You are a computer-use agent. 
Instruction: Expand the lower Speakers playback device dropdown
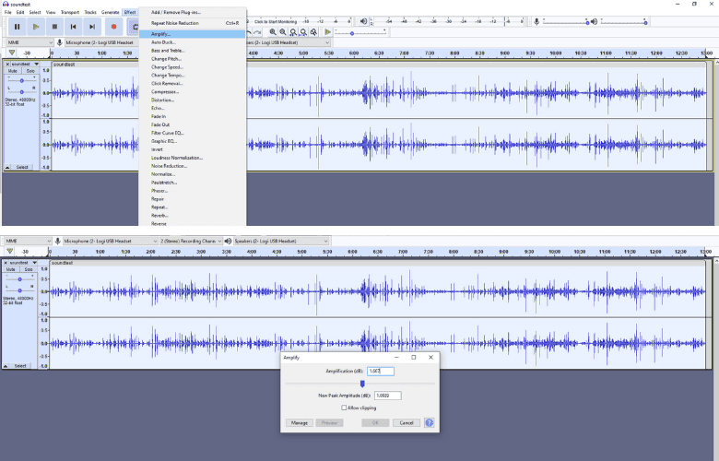click(x=281, y=241)
